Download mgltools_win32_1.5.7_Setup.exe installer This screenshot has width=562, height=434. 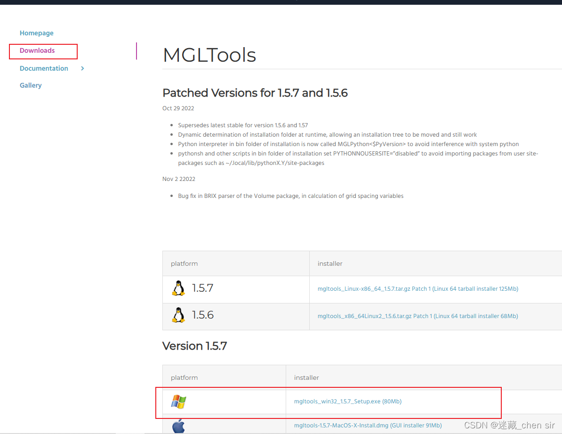click(x=348, y=401)
